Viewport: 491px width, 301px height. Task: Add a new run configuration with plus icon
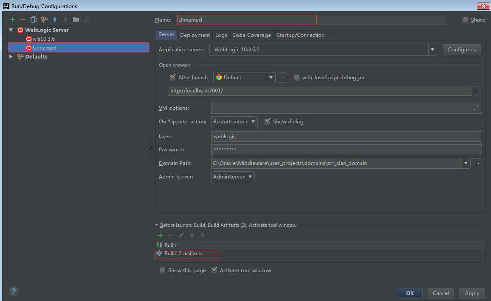[12, 20]
